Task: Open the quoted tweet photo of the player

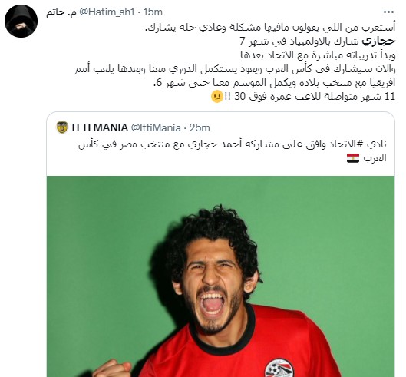Action: pyautogui.click(x=220, y=276)
